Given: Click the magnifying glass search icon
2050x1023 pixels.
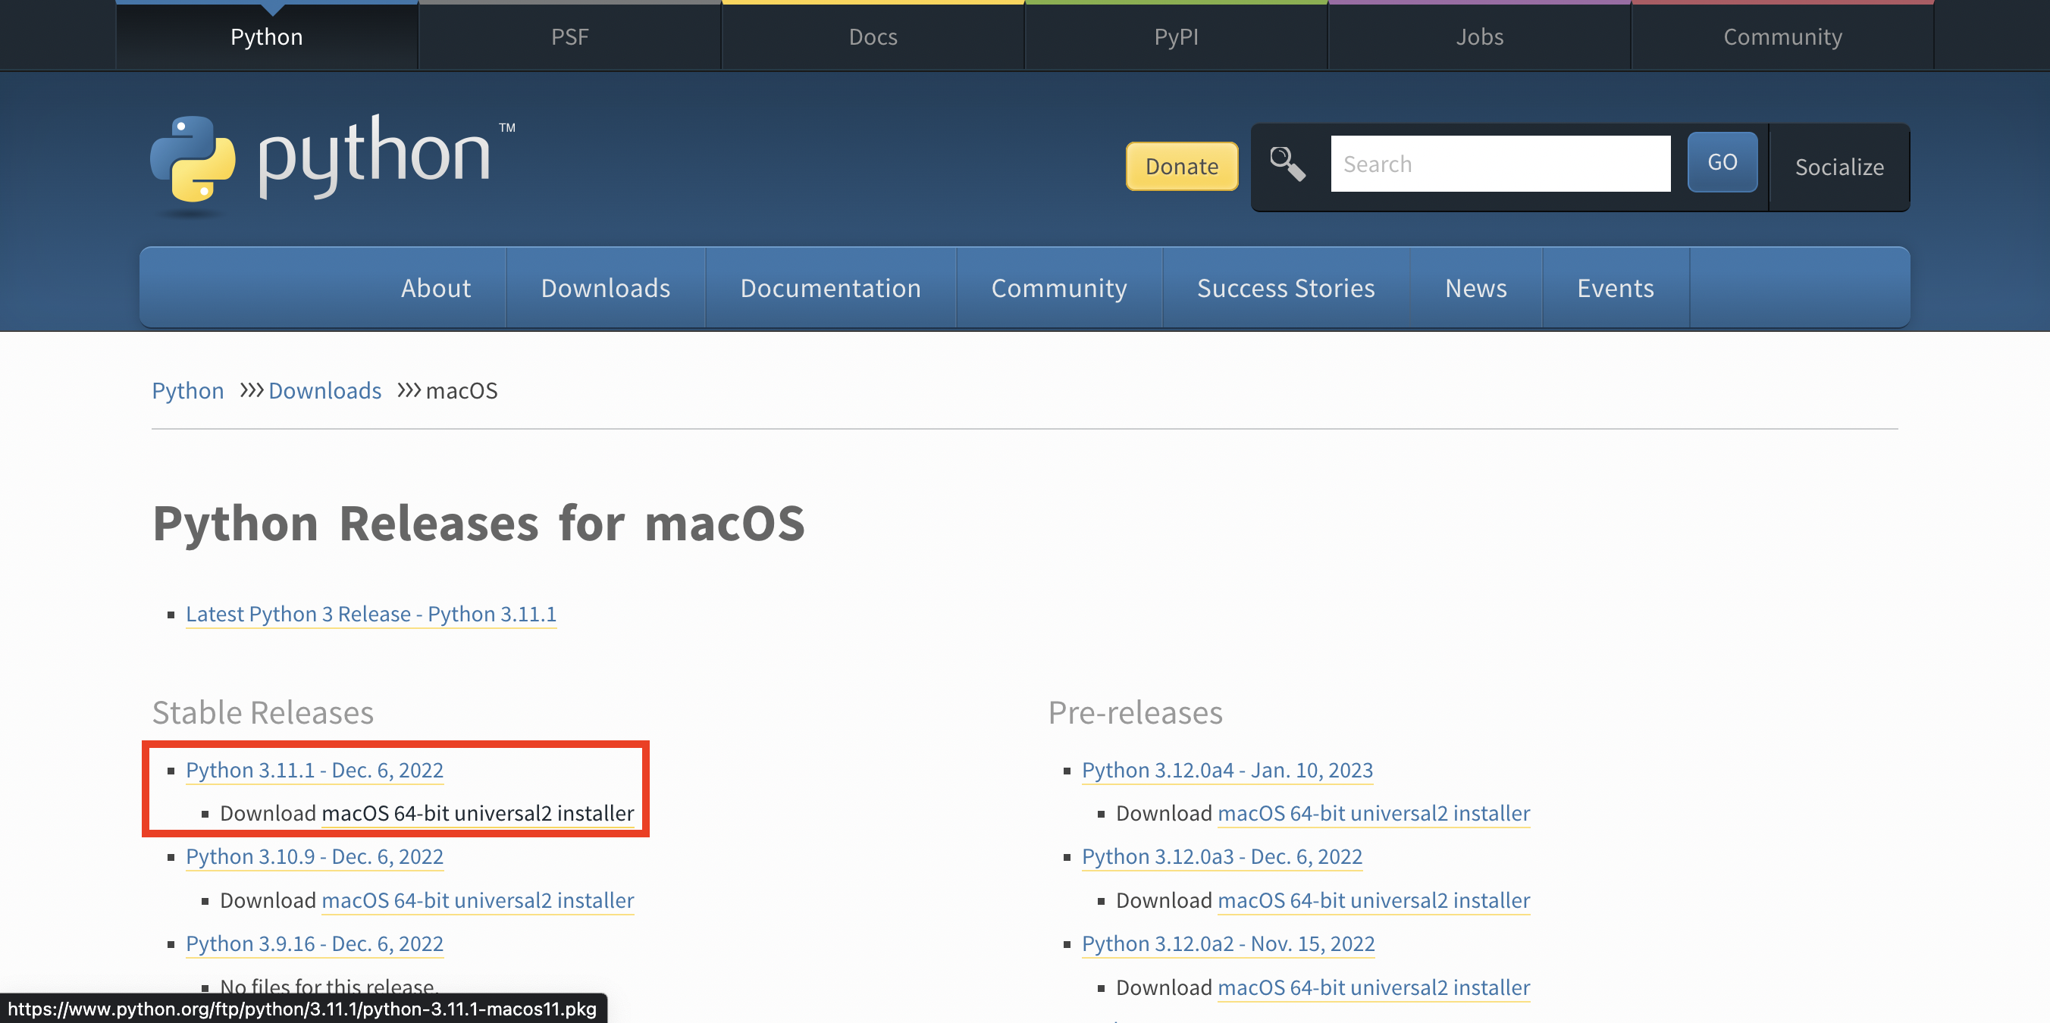Looking at the screenshot, I should coord(1287,163).
